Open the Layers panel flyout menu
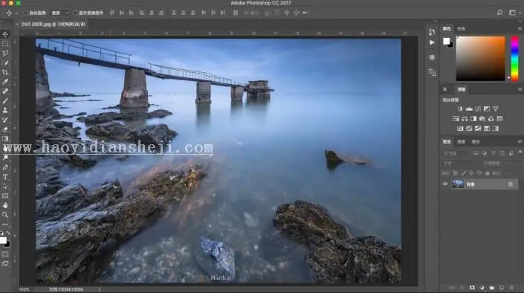524x293 pixels. [x=520, y=141]
